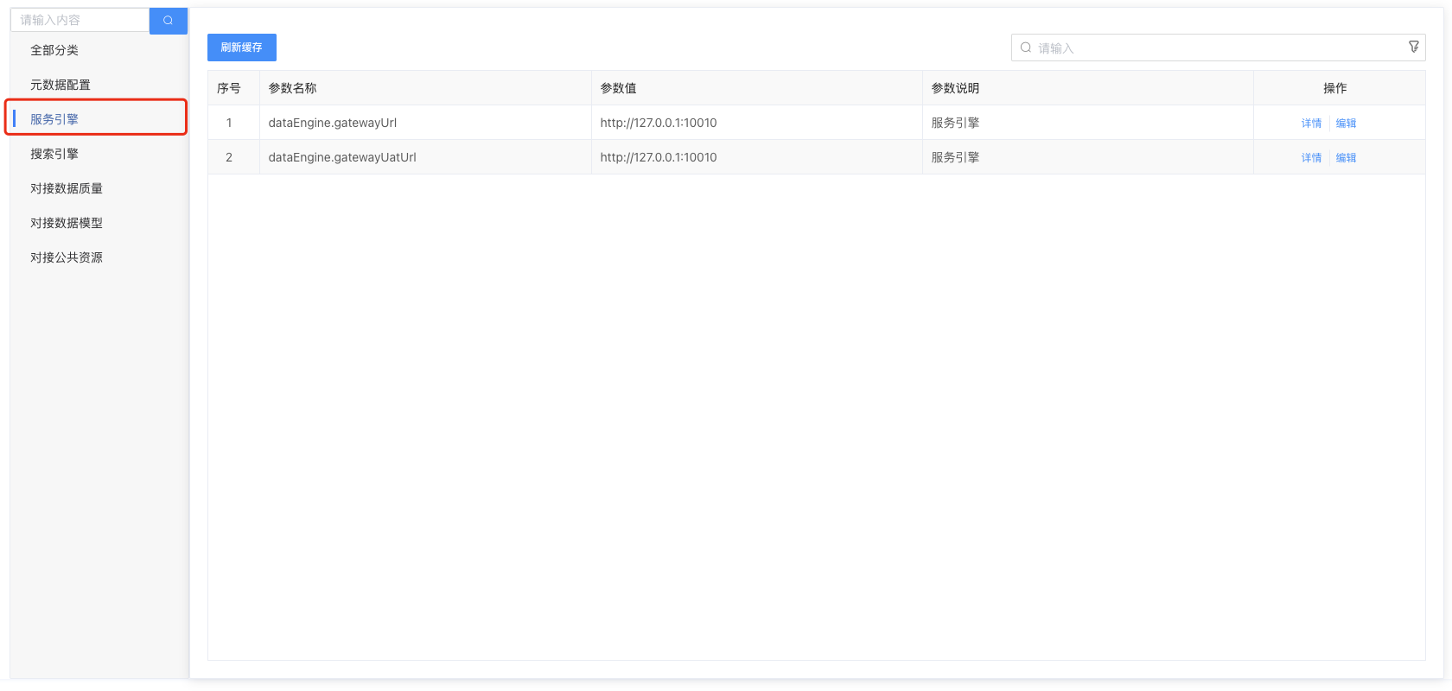
Task: Click the dataEngine.gatewayUatUrl cell
Action: [425, 157]
